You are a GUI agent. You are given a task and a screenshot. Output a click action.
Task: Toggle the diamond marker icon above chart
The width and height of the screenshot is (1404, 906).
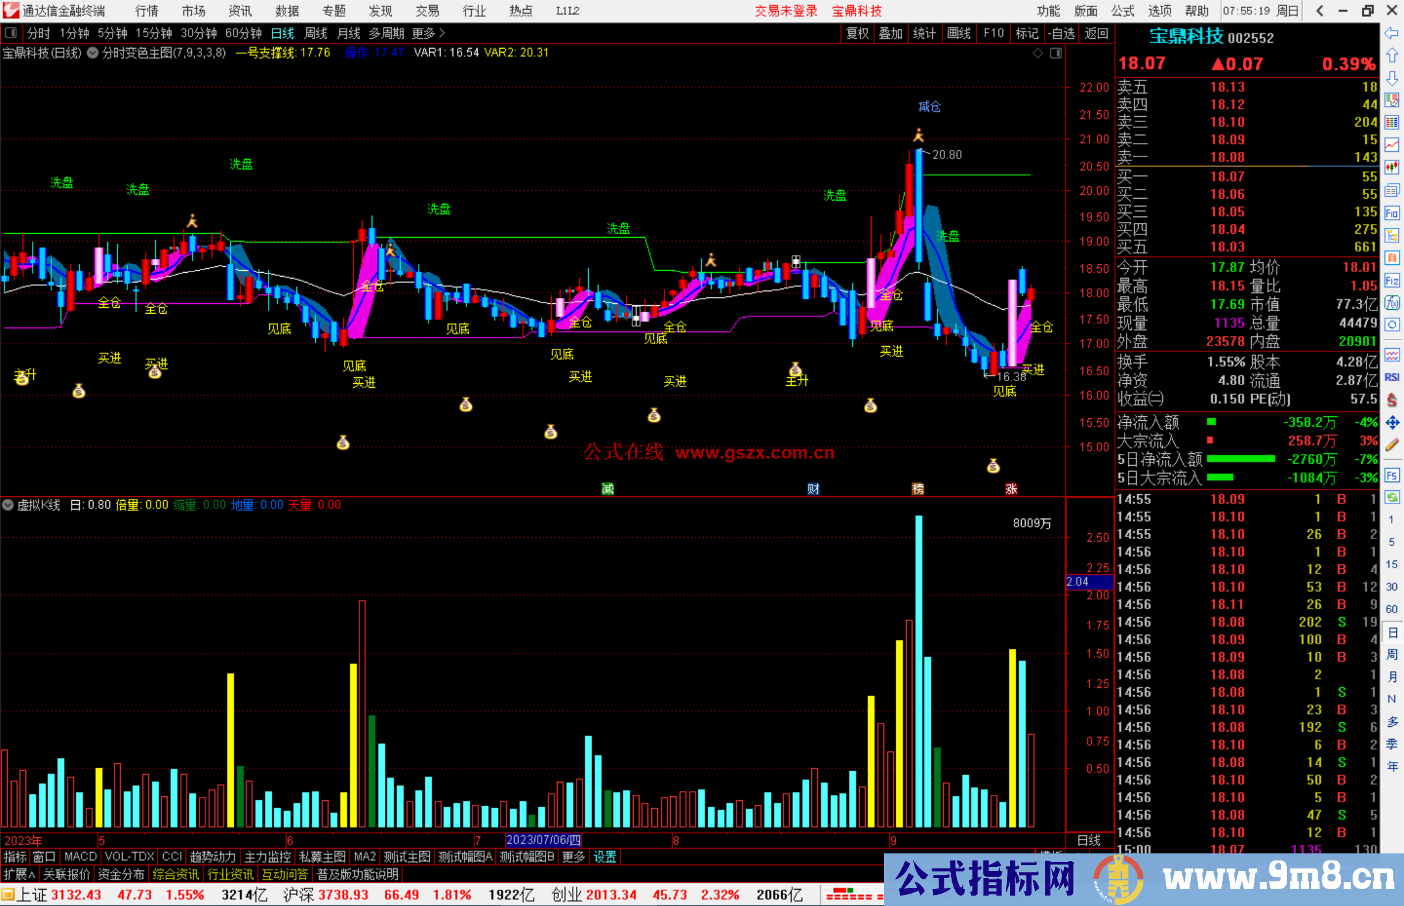pyautogui.click(x=1038, y=53)
